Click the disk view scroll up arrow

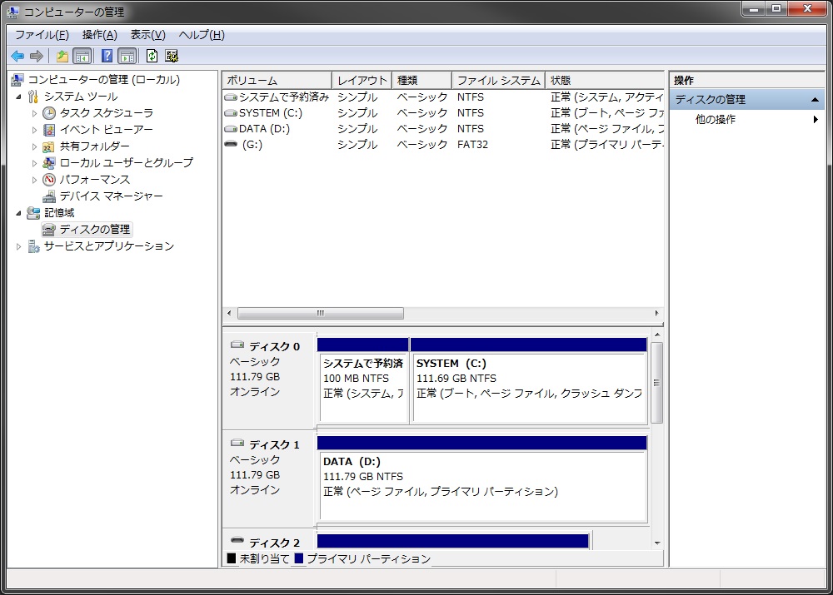pyautogui.click(x=657, y=335)
